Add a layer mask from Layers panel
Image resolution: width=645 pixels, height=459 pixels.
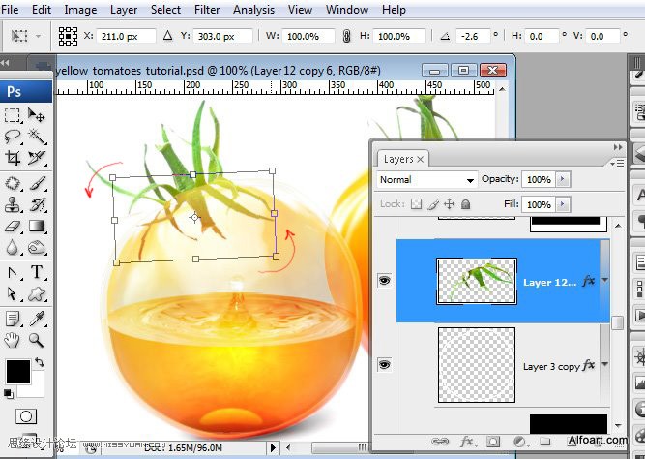pos(492,442)
